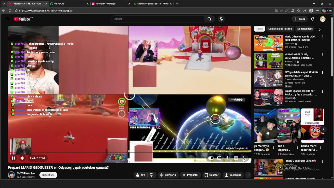
Task: Select the De SirWilliamL chip
Action: 305,29
